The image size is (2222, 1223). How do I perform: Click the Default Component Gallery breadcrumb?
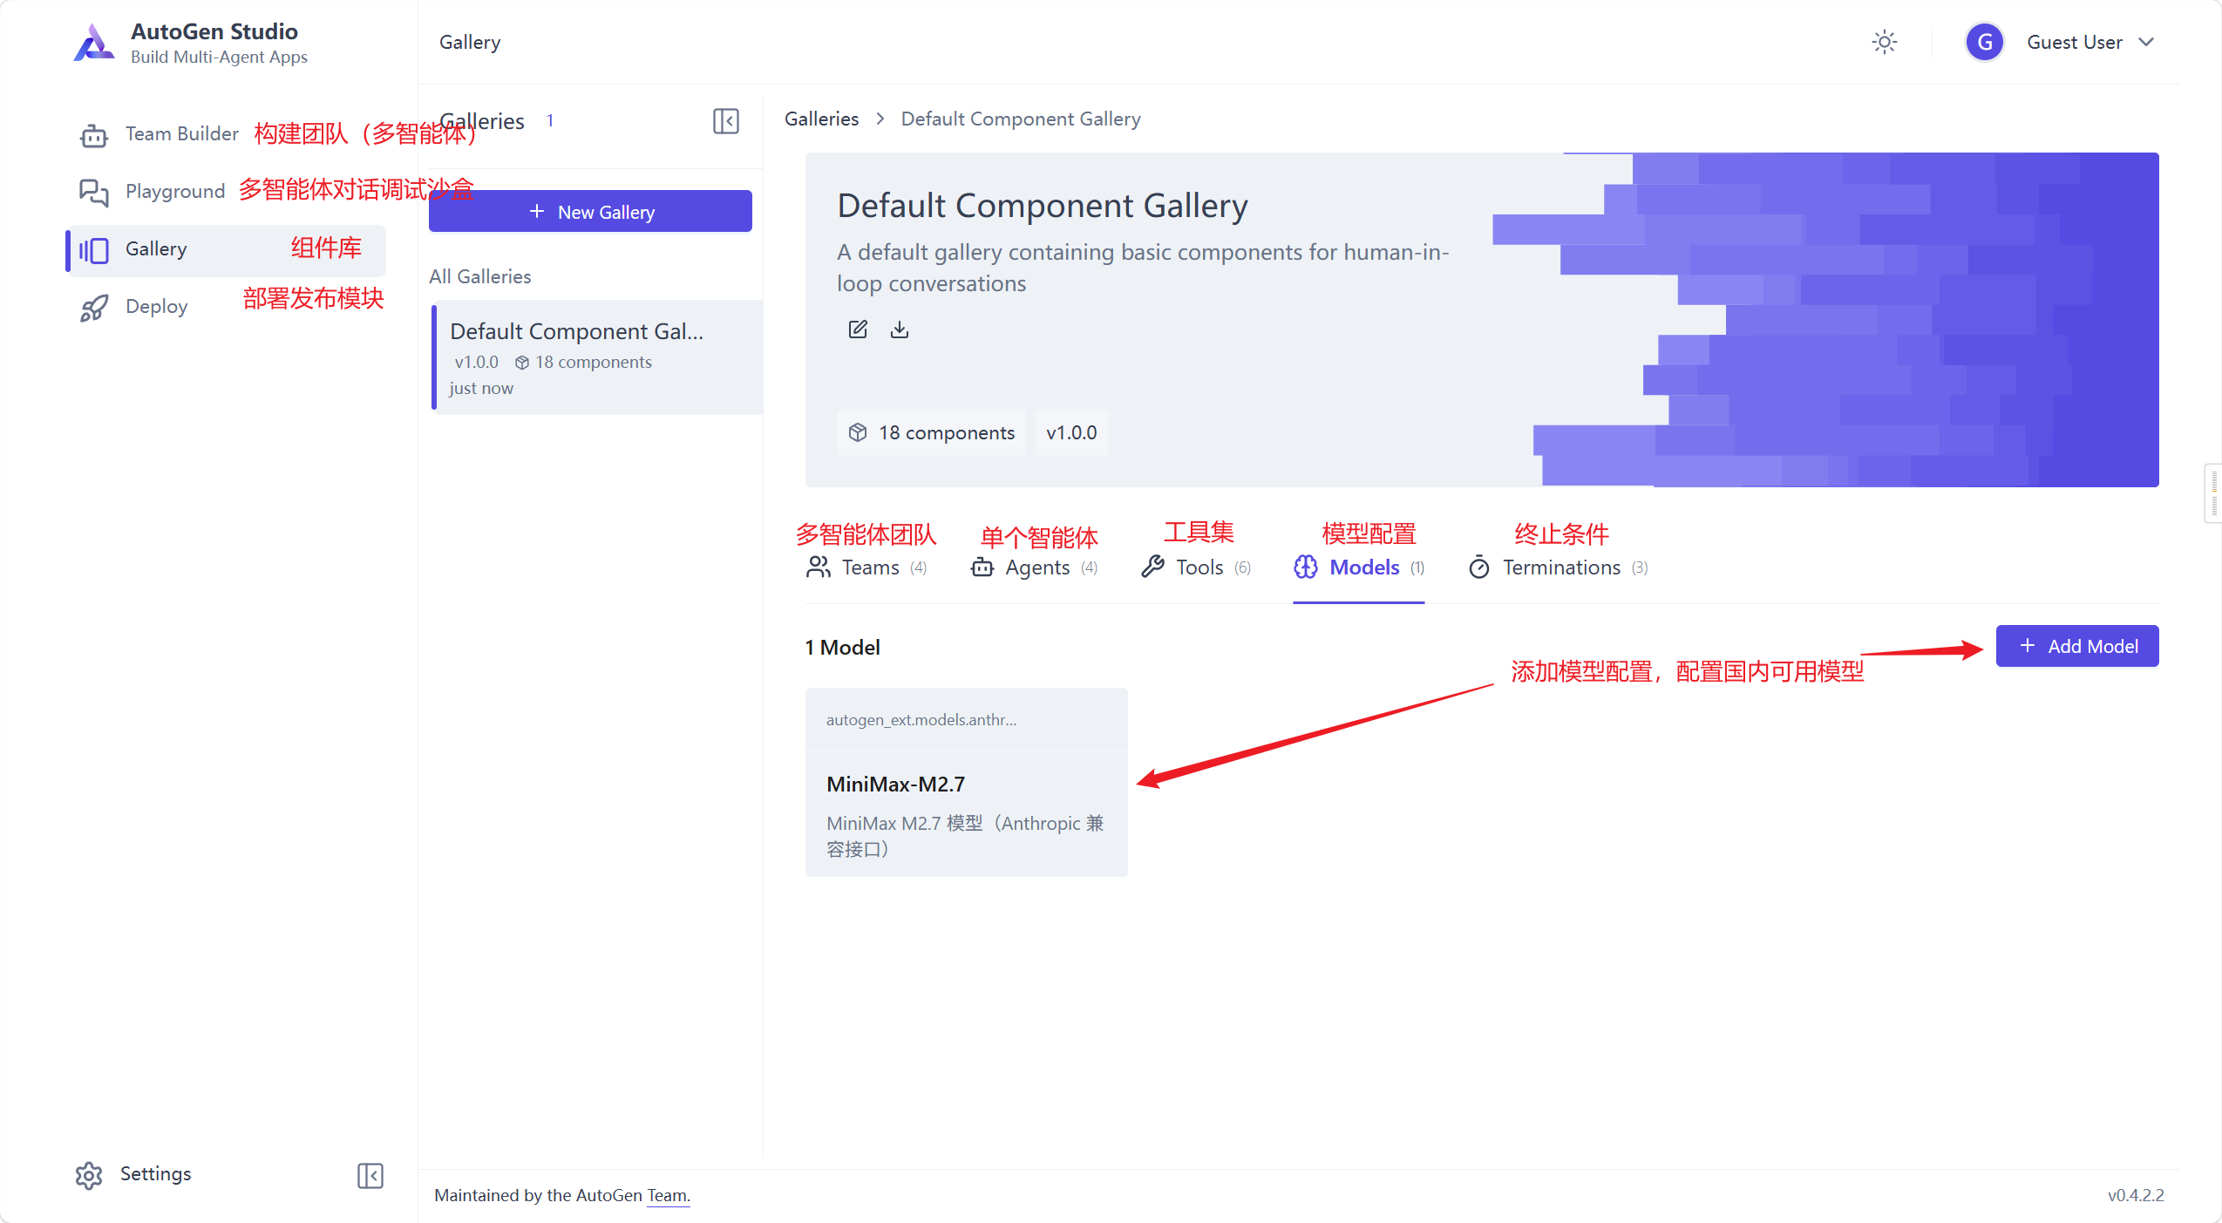[x=1021, y=119]
